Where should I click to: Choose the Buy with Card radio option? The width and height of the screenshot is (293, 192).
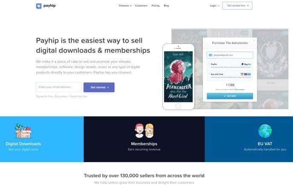click(209, 74)
